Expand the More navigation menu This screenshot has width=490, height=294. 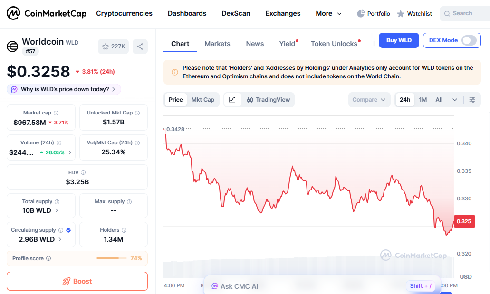(328, 13)
